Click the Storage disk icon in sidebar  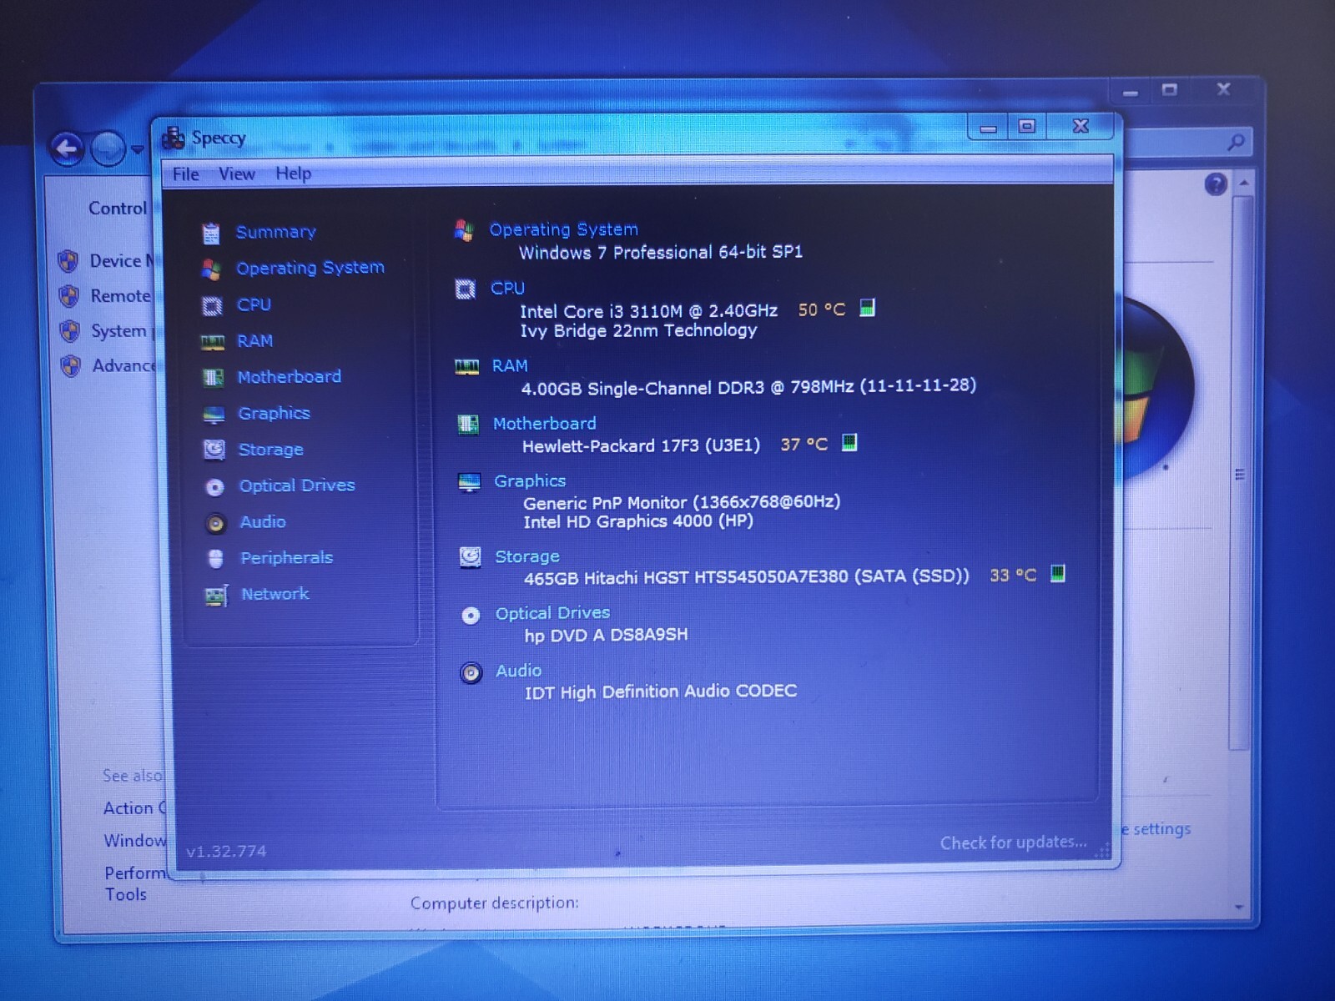click(x=214, y=450)
